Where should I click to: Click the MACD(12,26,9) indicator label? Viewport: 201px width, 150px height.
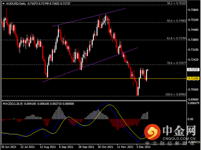(13, 104)
